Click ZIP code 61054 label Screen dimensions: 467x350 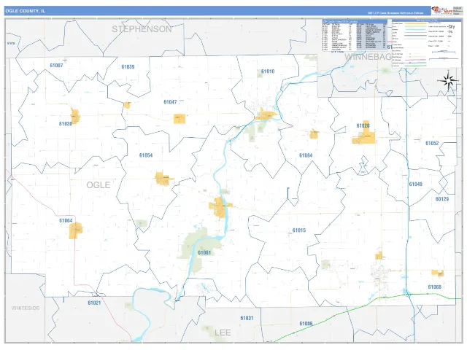pyautogui.click(x=146, y=155)
